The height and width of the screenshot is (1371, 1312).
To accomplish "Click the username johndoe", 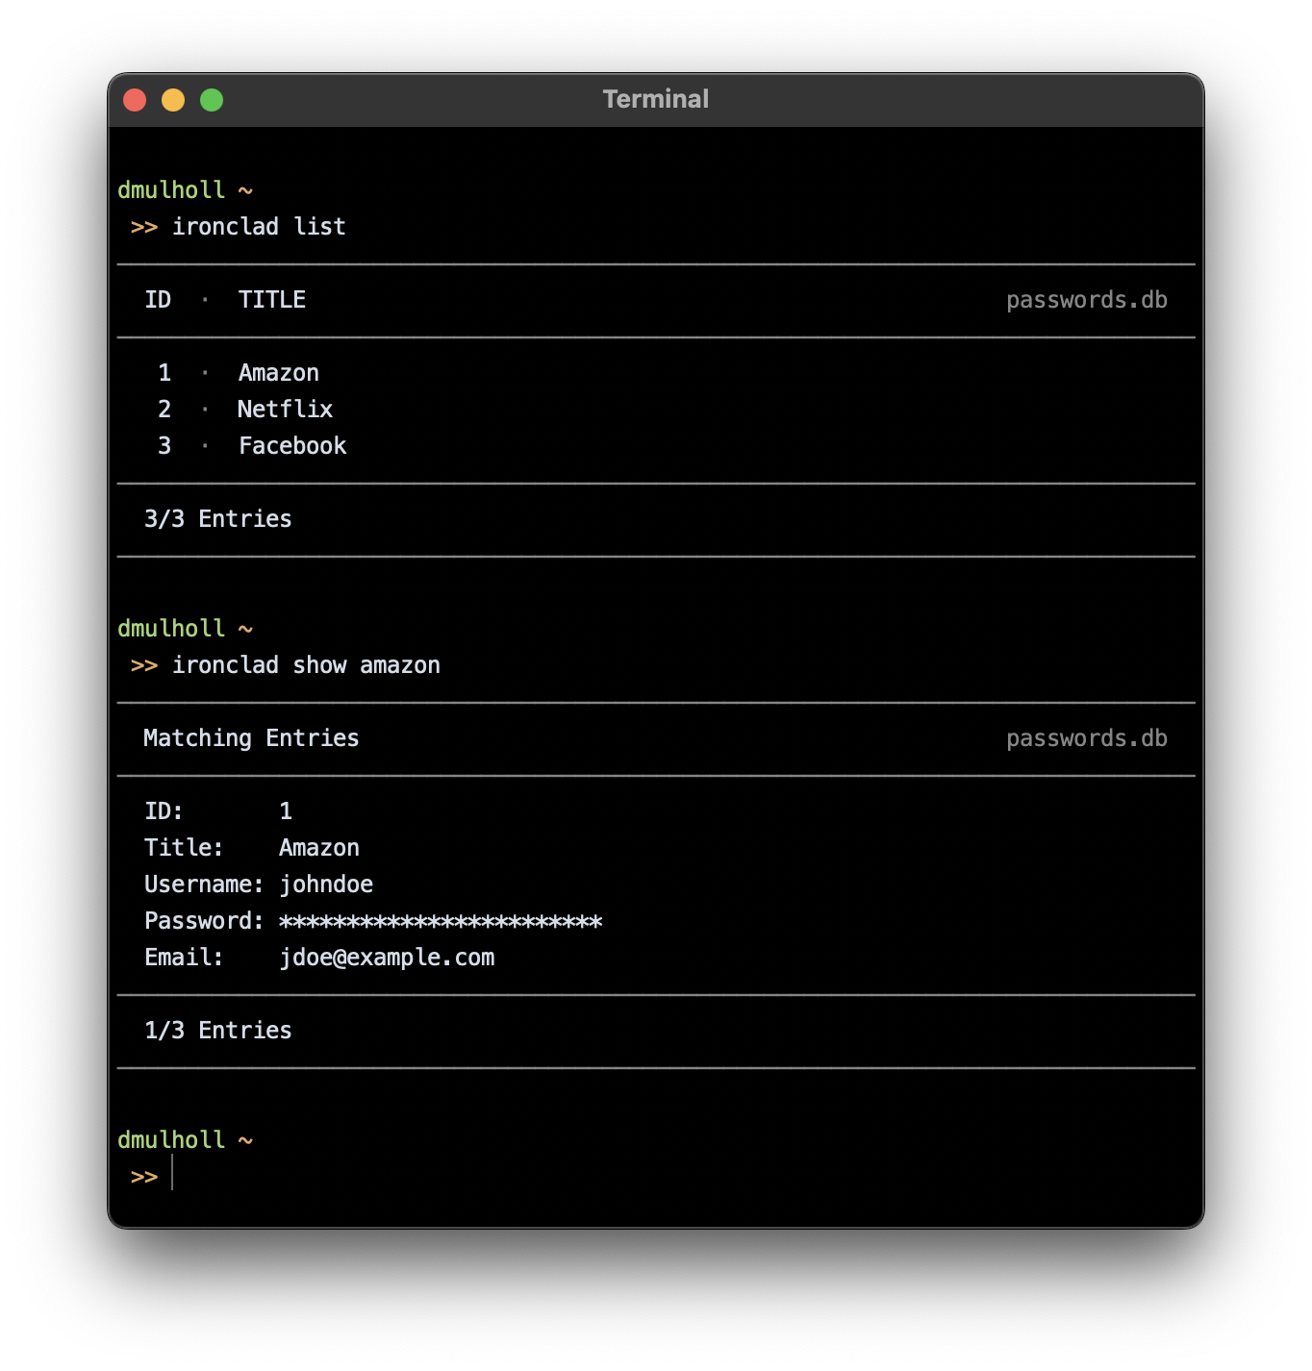I will click(x=326, y=885).
